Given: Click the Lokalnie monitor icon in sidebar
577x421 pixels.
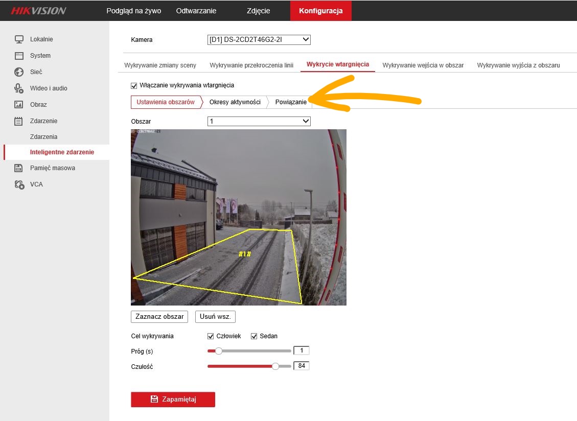Looking at the screenshot, I should (19, 39).
